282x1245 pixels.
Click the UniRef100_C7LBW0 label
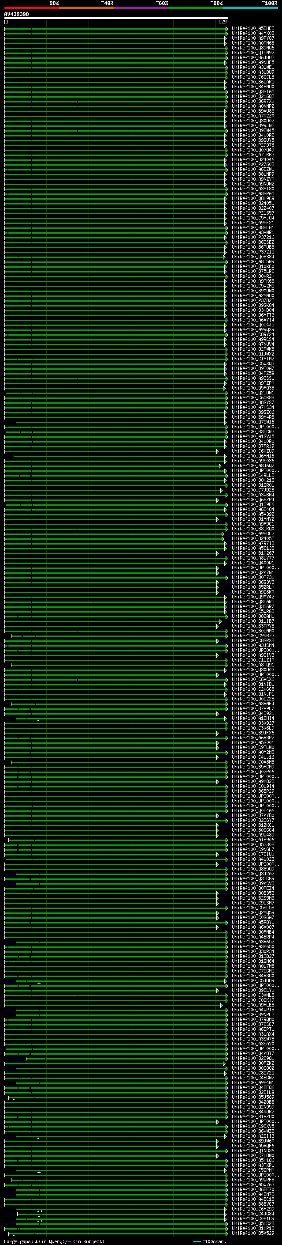253,1156
